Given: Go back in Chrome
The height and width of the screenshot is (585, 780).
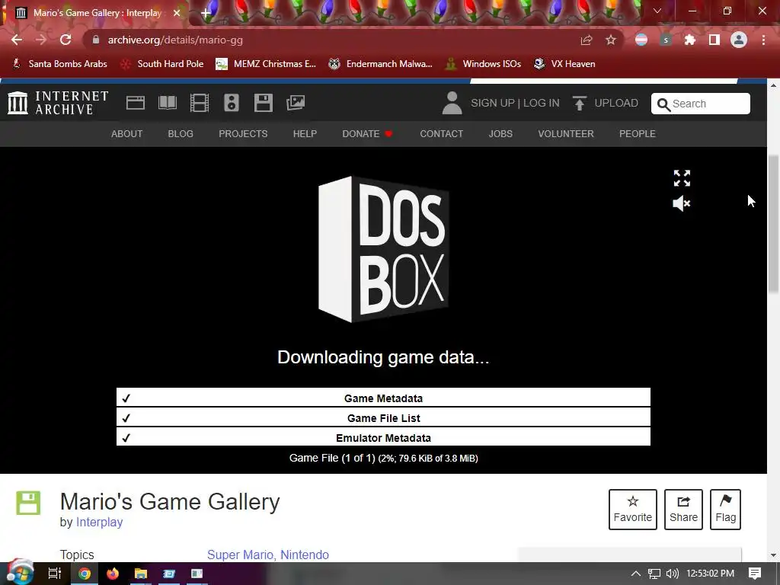Looking at the screenshot, I should tap(17, 40).
